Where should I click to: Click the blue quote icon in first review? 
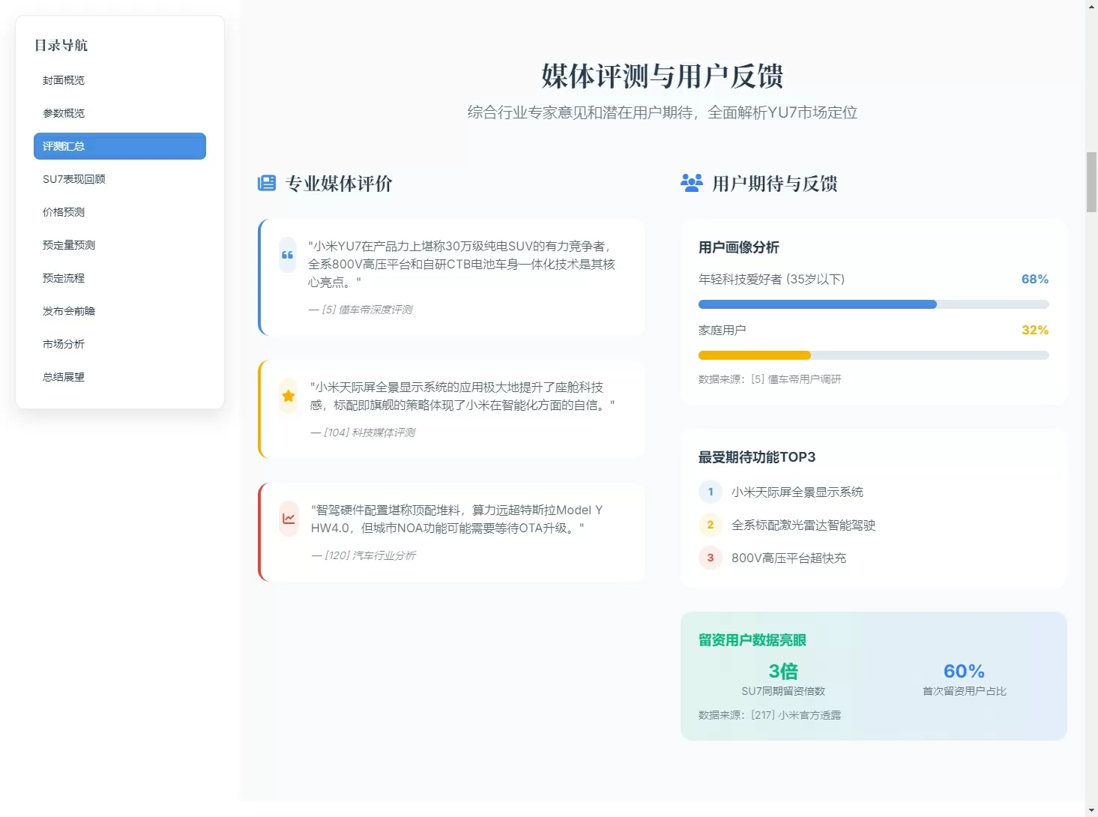pyautogui.click(x=288, y=255)
